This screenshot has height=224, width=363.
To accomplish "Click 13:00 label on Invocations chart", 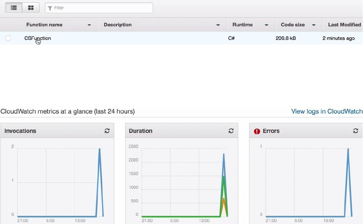I will pyautogui.click(x=80, y=221).
